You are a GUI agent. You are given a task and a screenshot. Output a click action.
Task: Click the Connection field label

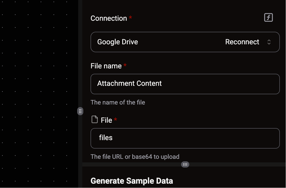point(109,18)
